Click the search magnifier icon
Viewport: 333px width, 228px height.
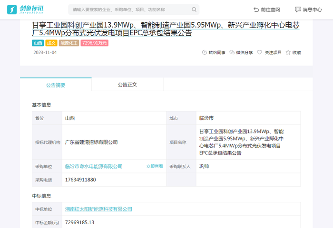(194, 9)
